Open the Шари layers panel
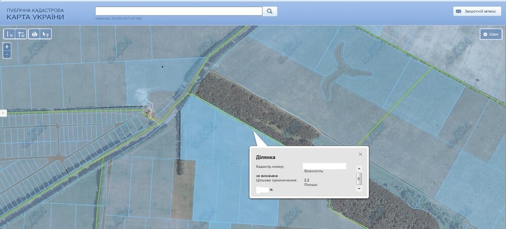Screen dimensions: 506x229 tap(491, 34)
